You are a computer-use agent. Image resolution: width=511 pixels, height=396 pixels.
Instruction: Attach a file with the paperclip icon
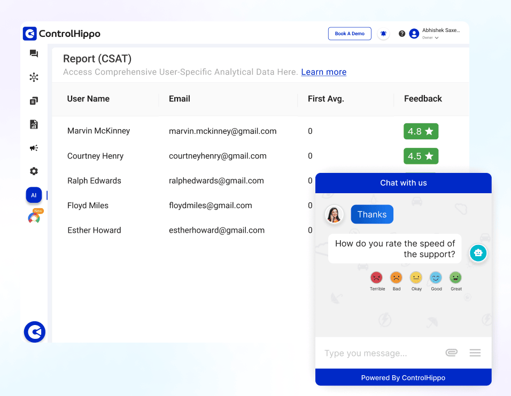tap(451, 353)
